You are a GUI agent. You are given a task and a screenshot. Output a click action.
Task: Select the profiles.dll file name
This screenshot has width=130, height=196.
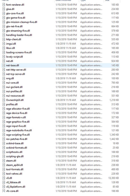(12, 105)
